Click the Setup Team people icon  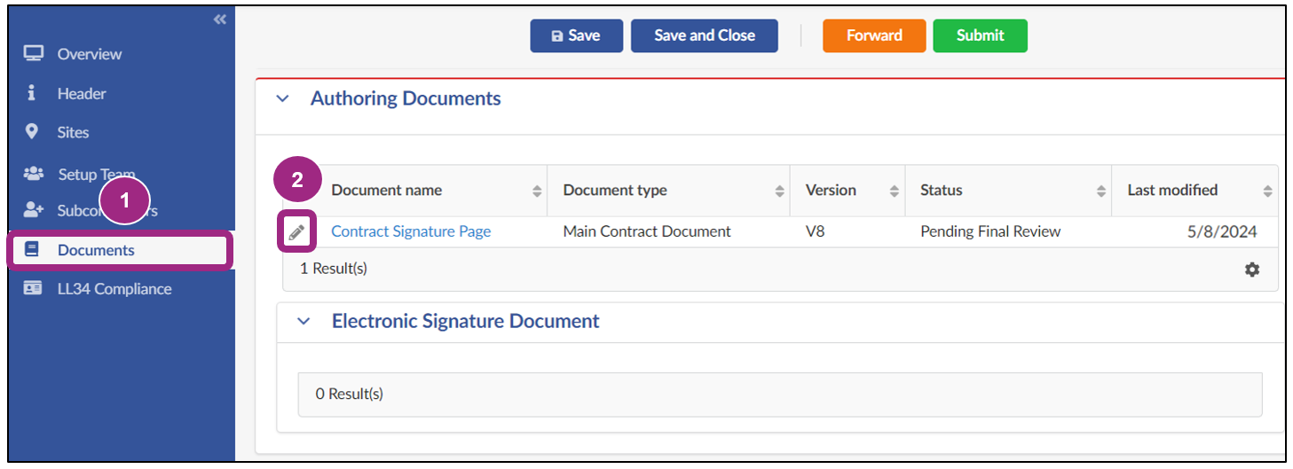pyautogui.click(x=33, y=174)
